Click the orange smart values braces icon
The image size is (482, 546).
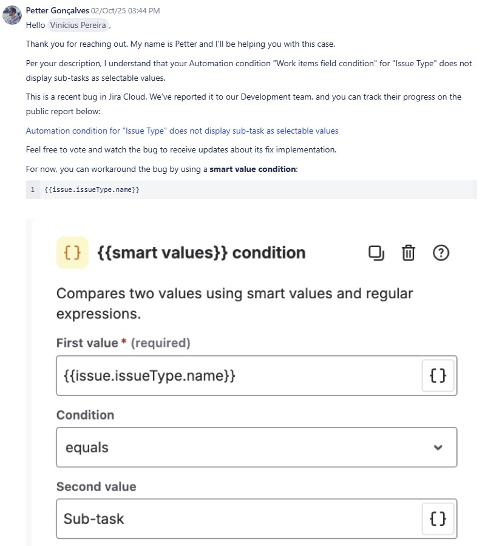pyautogui.click(x=72, y=253)
